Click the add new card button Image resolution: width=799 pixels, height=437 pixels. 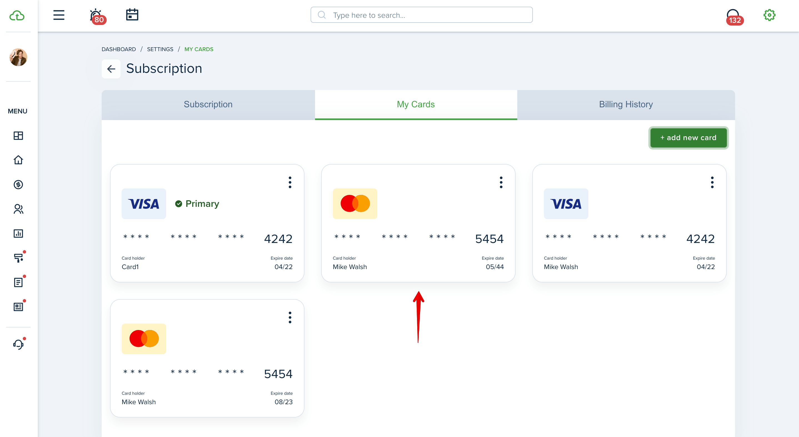688,138
